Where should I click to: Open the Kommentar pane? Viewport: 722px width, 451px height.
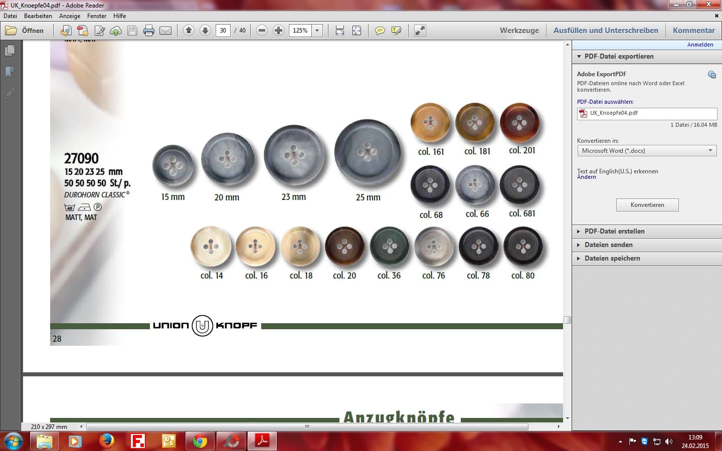[694, 31]
